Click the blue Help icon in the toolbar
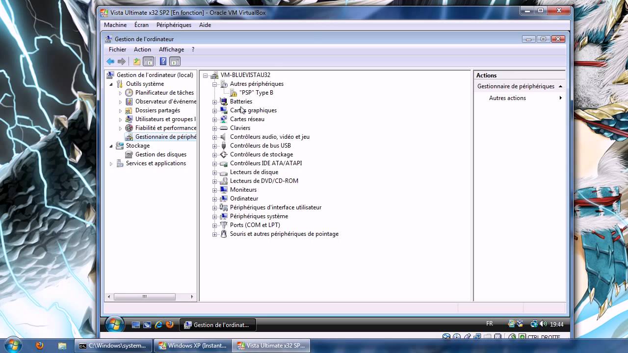Image resolution: width=628 pixels, height=353 pixels. 163,61
